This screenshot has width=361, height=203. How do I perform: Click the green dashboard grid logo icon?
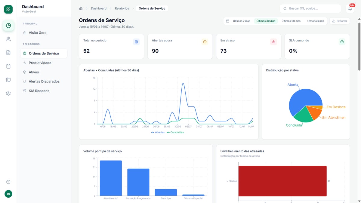click(x=8, y=9)
